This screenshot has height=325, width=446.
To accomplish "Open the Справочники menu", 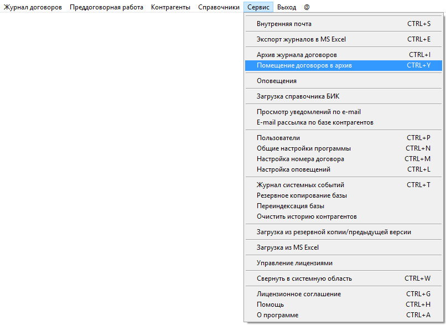I will (x=219, y=7).
